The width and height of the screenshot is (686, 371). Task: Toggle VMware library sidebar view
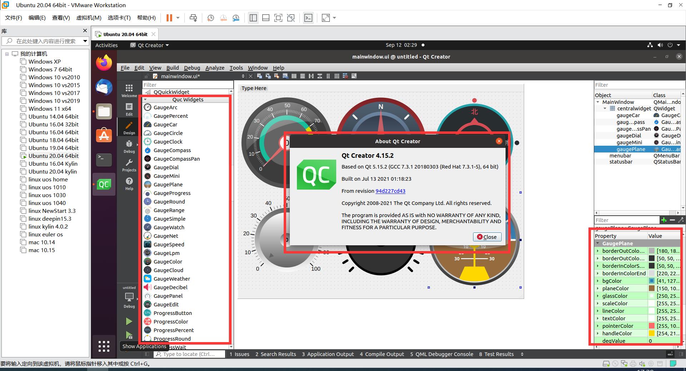click(x=253, y=18)
